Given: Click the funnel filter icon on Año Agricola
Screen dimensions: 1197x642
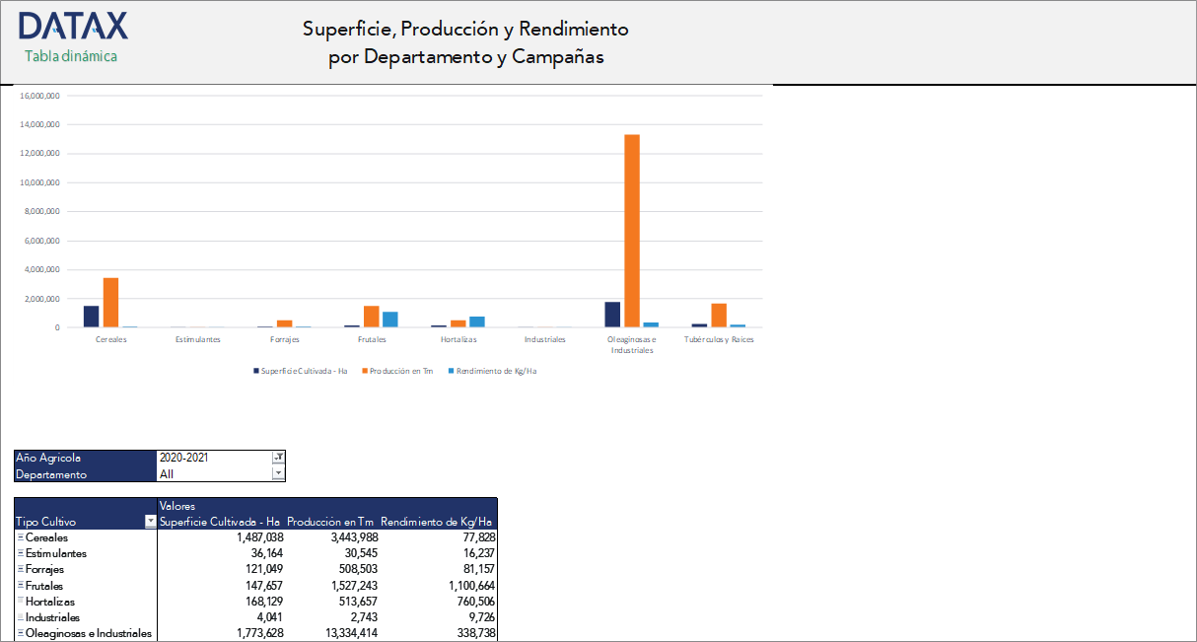Looking at the screenshot, I should [x=277, y=457].
